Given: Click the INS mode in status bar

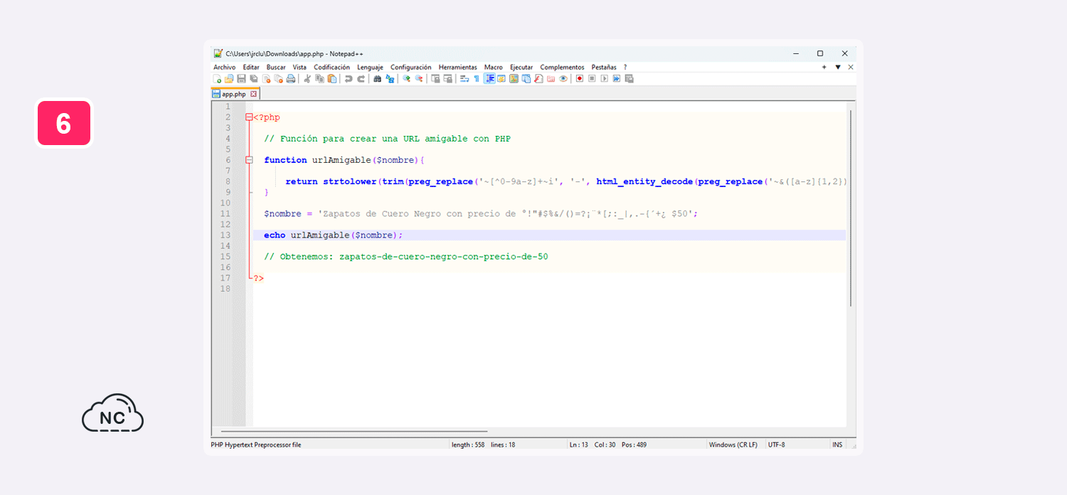Looking at the screenshot, I should click(837, 445).
